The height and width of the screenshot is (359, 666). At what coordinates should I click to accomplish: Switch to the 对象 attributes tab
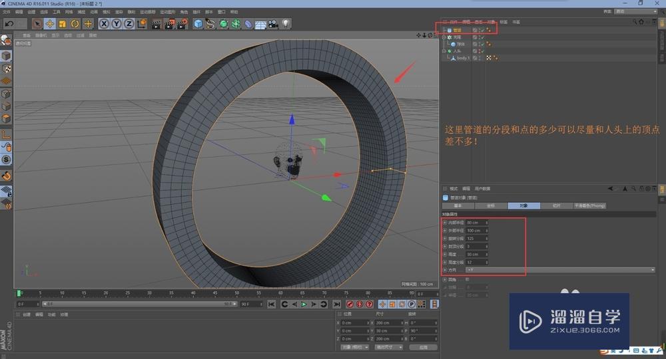[523, 205]
